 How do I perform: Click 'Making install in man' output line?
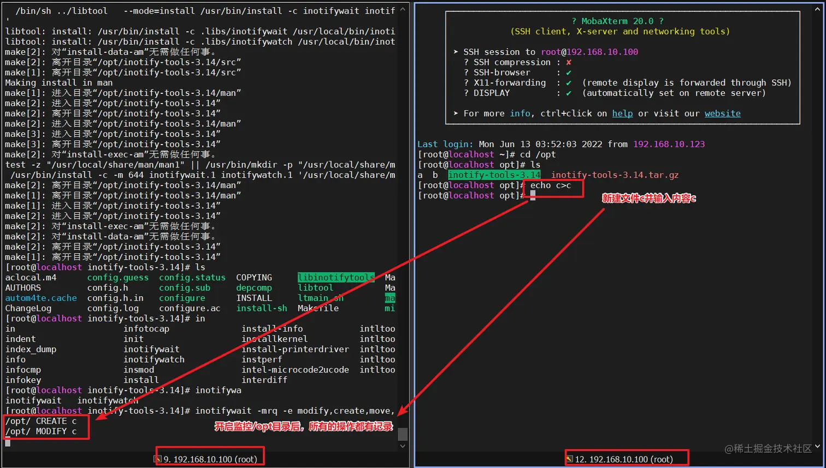click(x=59, y=83)
